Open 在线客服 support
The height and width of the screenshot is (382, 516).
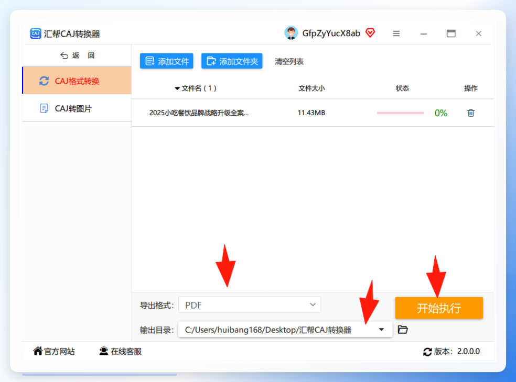[121, 351]
